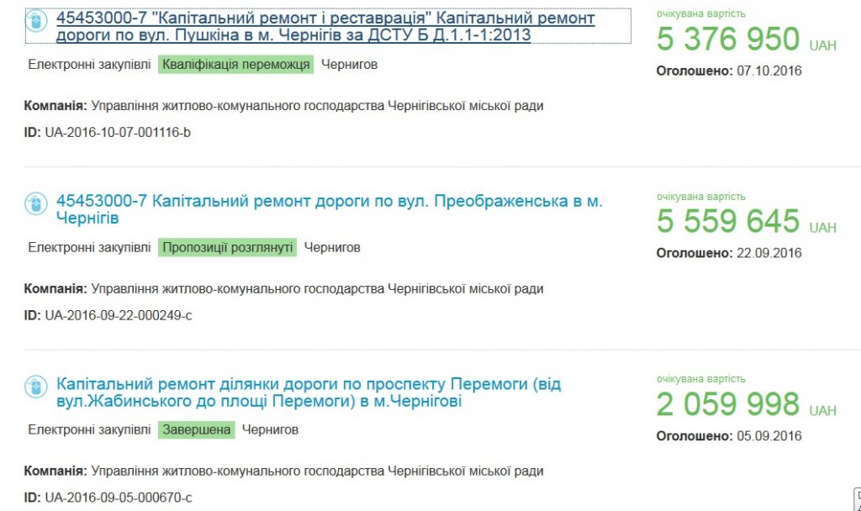Click tender ID UA-2016-09-22-000249-c

click(x=118, y=315)
